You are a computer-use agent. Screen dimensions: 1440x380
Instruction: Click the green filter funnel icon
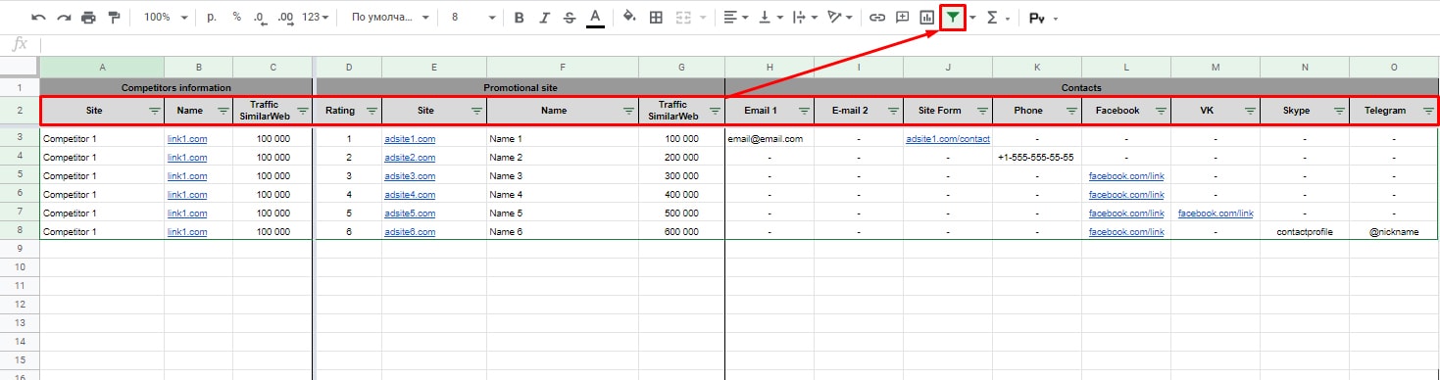click(952, 18)
